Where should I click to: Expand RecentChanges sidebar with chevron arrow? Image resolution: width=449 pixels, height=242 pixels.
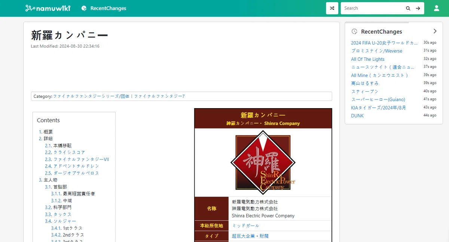coord(435,31)
